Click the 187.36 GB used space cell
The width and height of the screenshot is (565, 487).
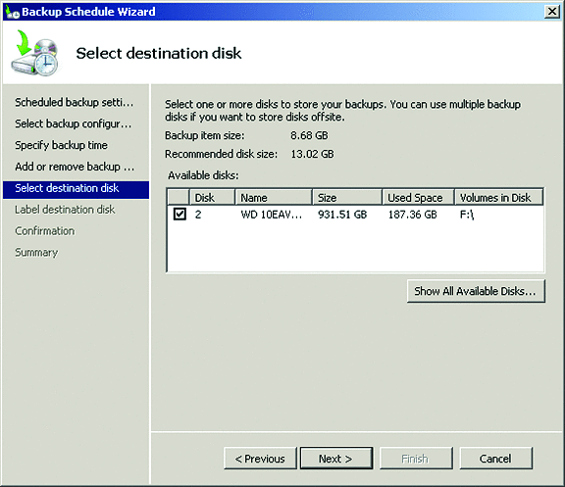(413, 215)
